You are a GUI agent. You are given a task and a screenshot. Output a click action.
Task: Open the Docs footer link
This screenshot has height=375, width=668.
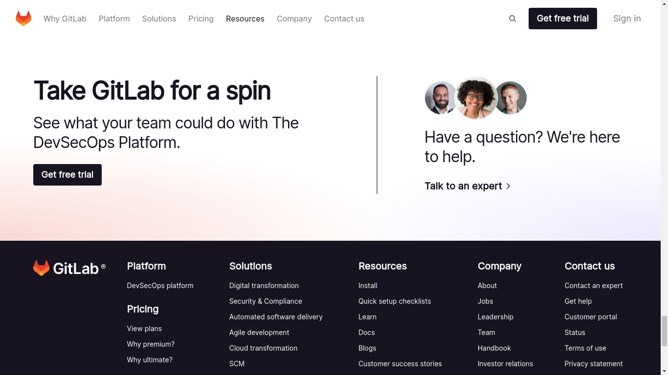[x=366, y=333]
